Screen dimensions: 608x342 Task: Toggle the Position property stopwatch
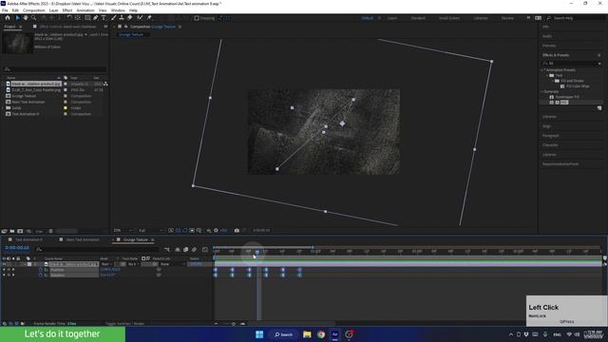pos(41,270)
